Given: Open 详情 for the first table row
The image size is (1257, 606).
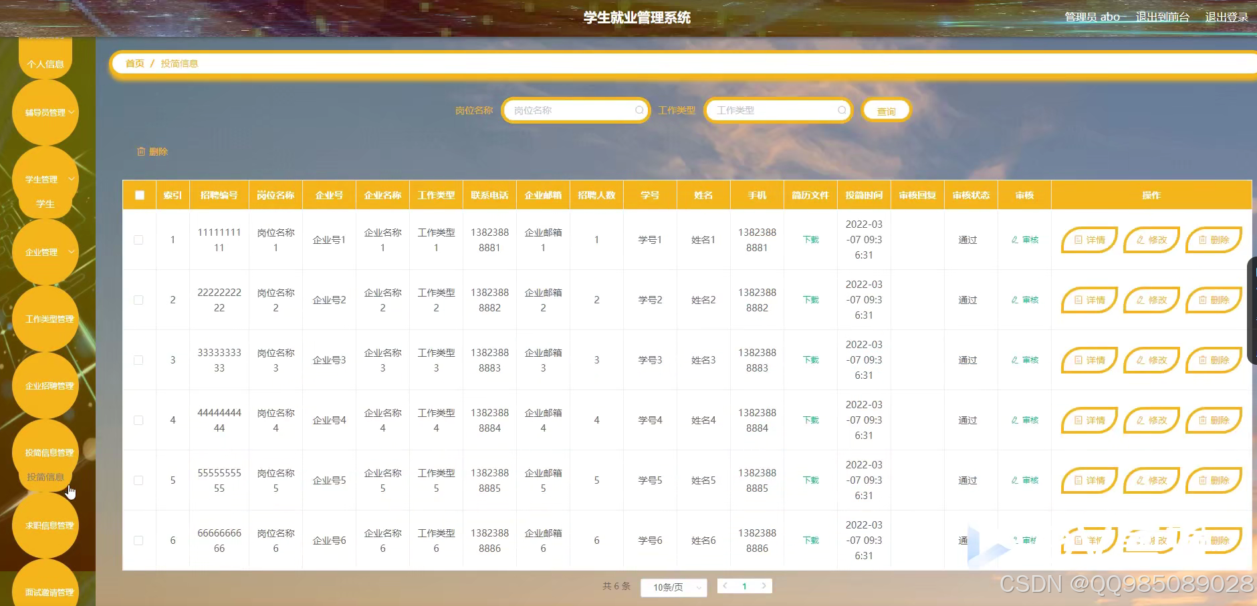Looking at the screenshot, I should pos(1089,239).
